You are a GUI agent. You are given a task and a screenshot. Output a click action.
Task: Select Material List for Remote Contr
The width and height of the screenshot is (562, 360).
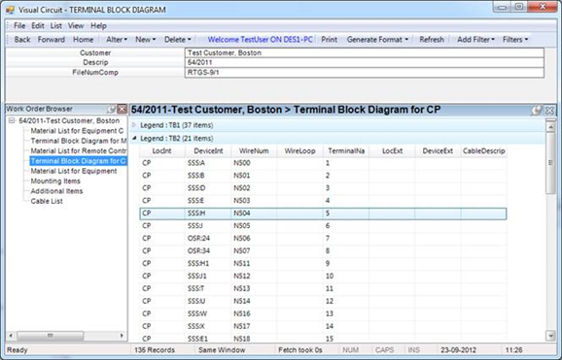click(78, 150)
